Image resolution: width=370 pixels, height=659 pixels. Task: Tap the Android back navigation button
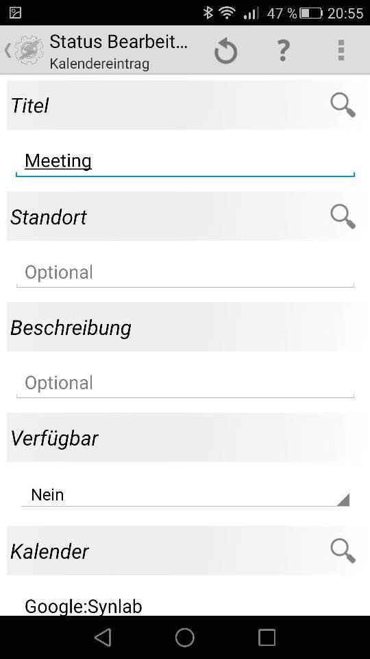(103, 637)
